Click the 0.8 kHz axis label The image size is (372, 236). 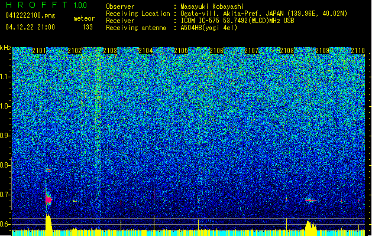pyautogui.click(x=5, y=165)
